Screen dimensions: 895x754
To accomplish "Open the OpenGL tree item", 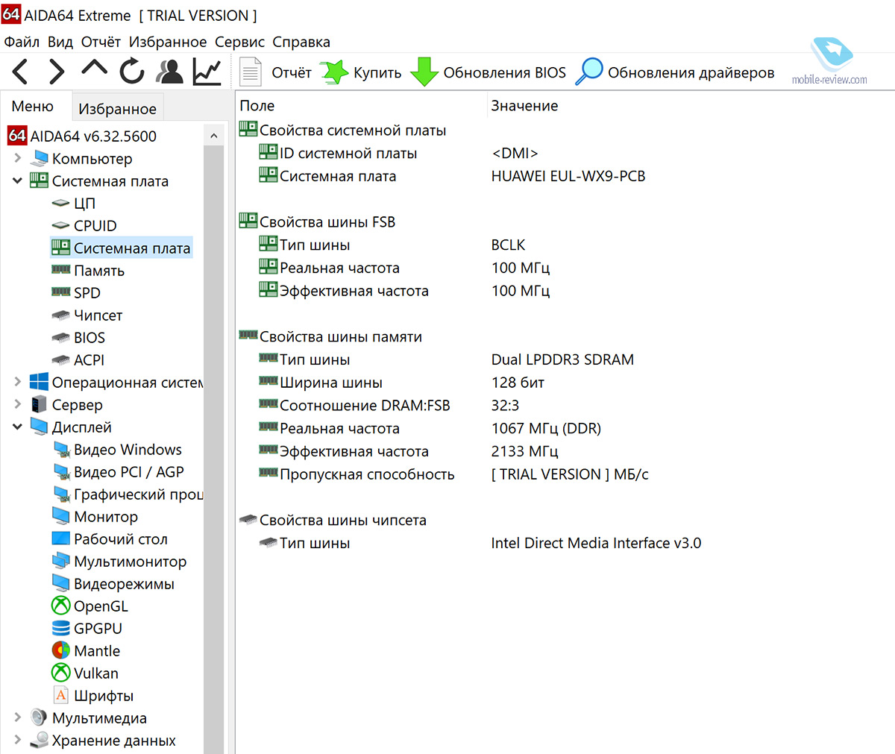I will point(89,606).
